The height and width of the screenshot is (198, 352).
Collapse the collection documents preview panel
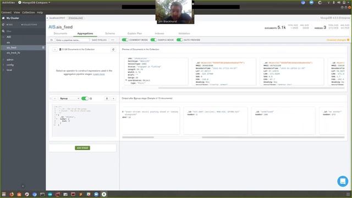[54, 50]
